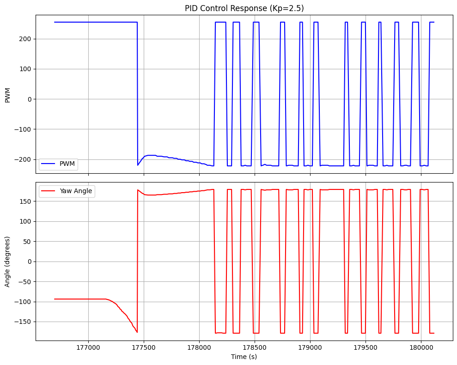Click PWM axis tick label '−200'
This screenshot has height=365, width=457.
point(23,160)
